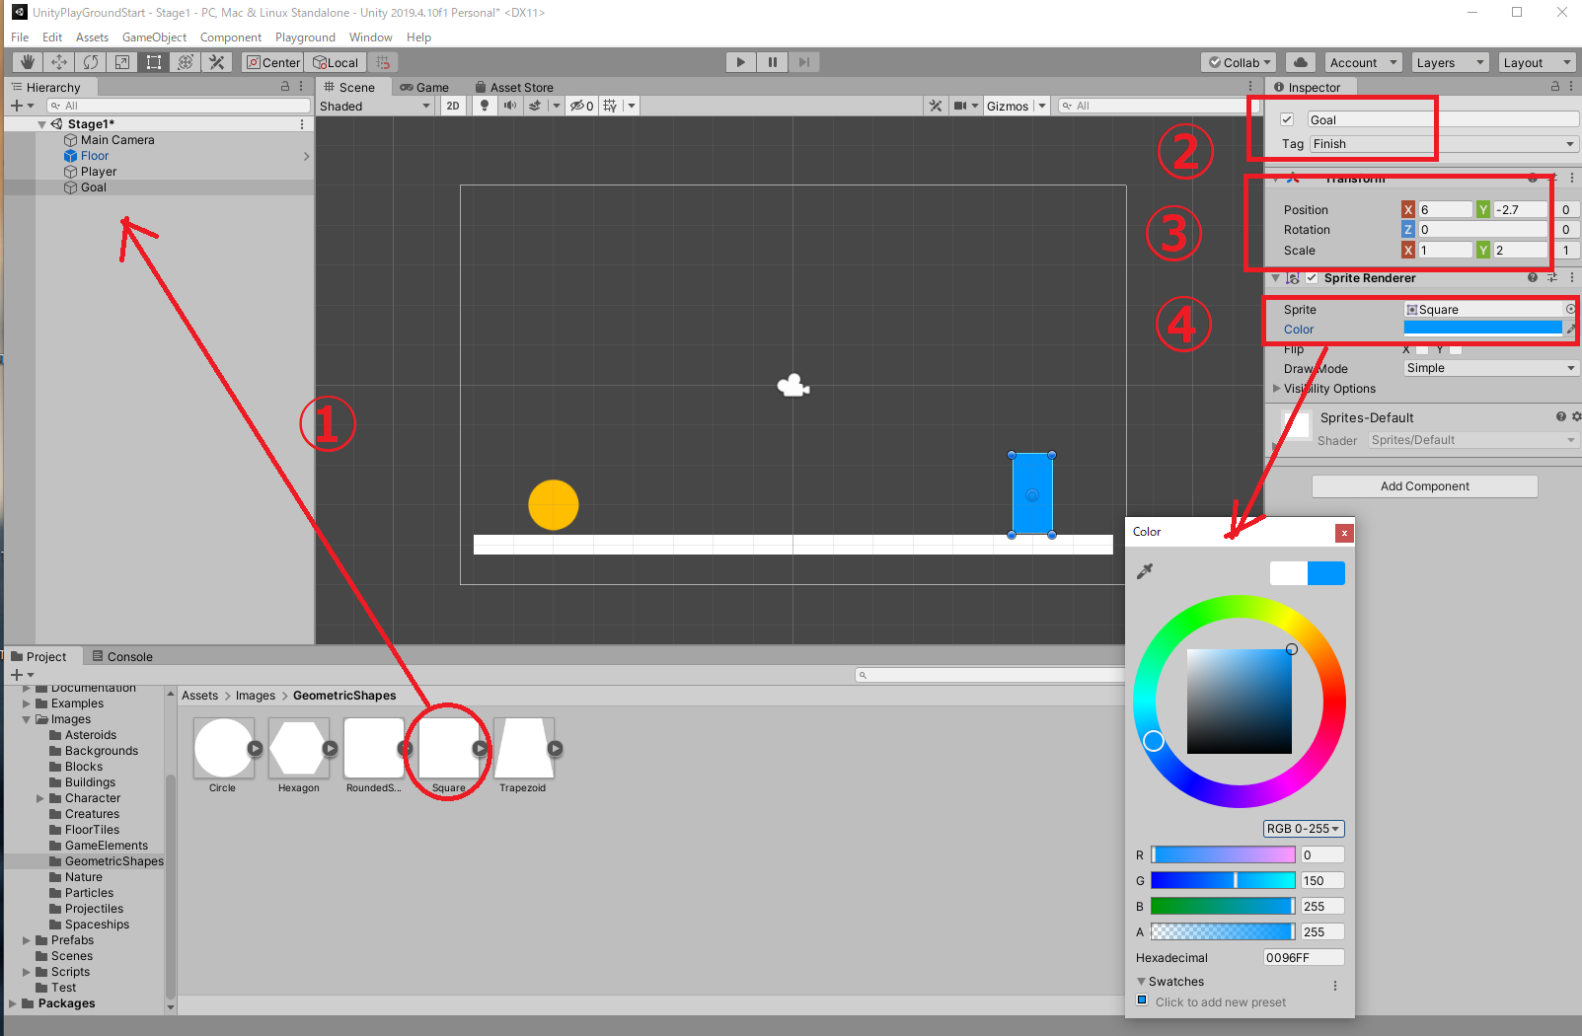Screen dimensions: 1582x1036
Task: Open the Draw Mode dropdown
Action: click(1491, 368)
